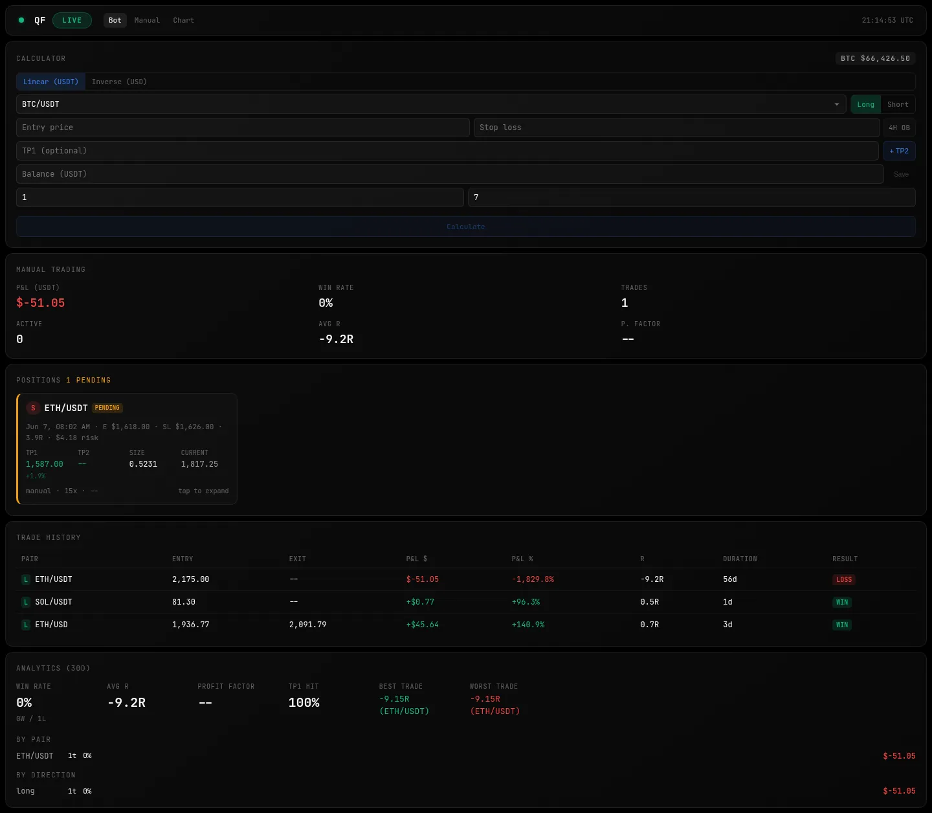The width and height of the screenshot is (932, 813).
Task: Select Inverse (USD) contract type
Action: click(119, 82)
